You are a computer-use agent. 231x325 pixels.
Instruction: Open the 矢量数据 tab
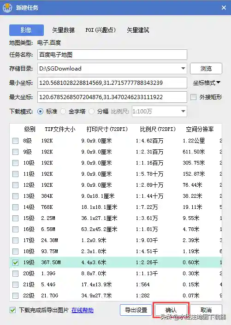tap(63, 30)
